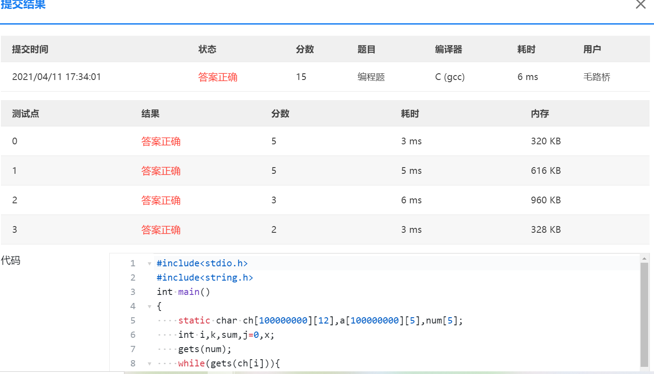
Task: Place cursor on the gets(num); line
Action: tap(205, 349)
